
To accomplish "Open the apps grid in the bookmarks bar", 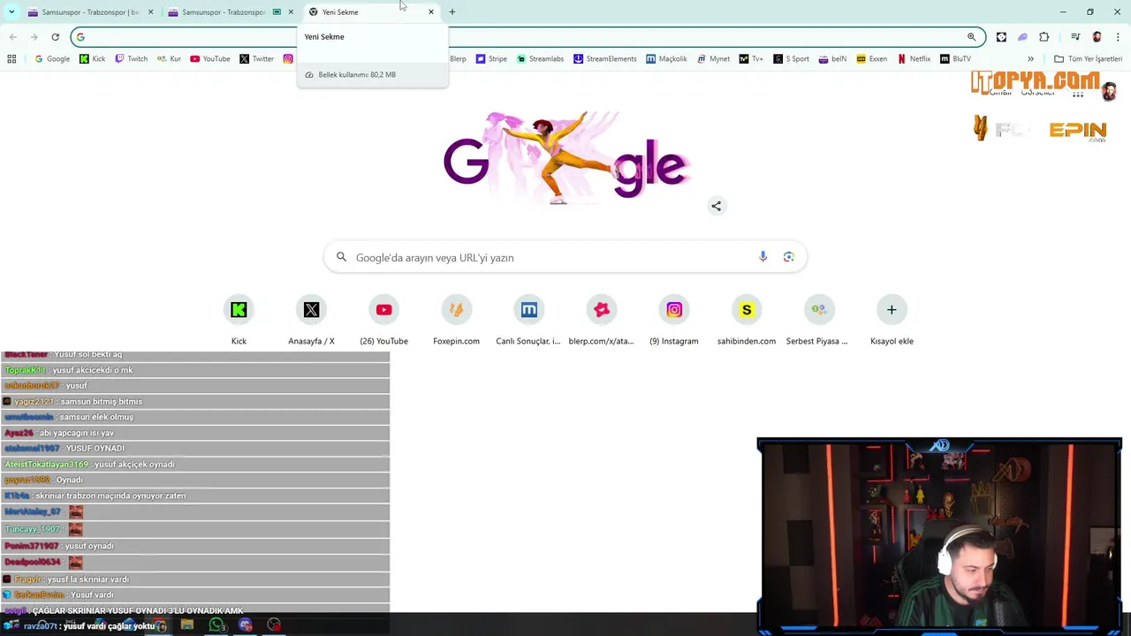I will [x=11, y=58].
